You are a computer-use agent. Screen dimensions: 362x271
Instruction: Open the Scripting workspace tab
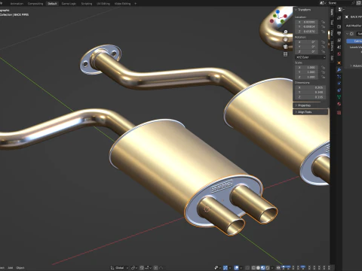pyautogui.click(x=87, y=4)
